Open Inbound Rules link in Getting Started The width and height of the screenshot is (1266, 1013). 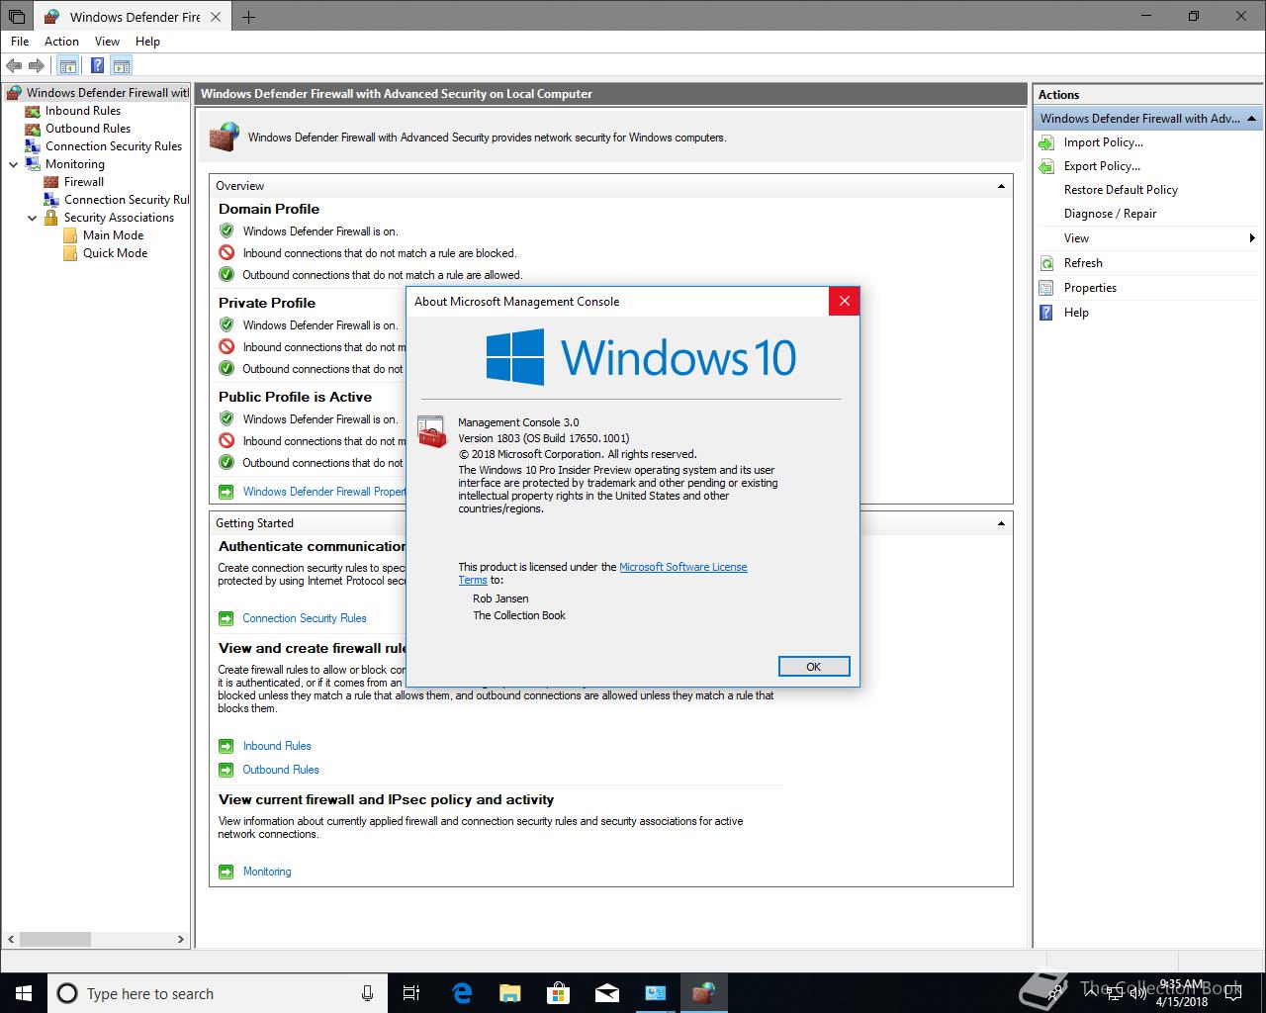[x=277, y=746]
